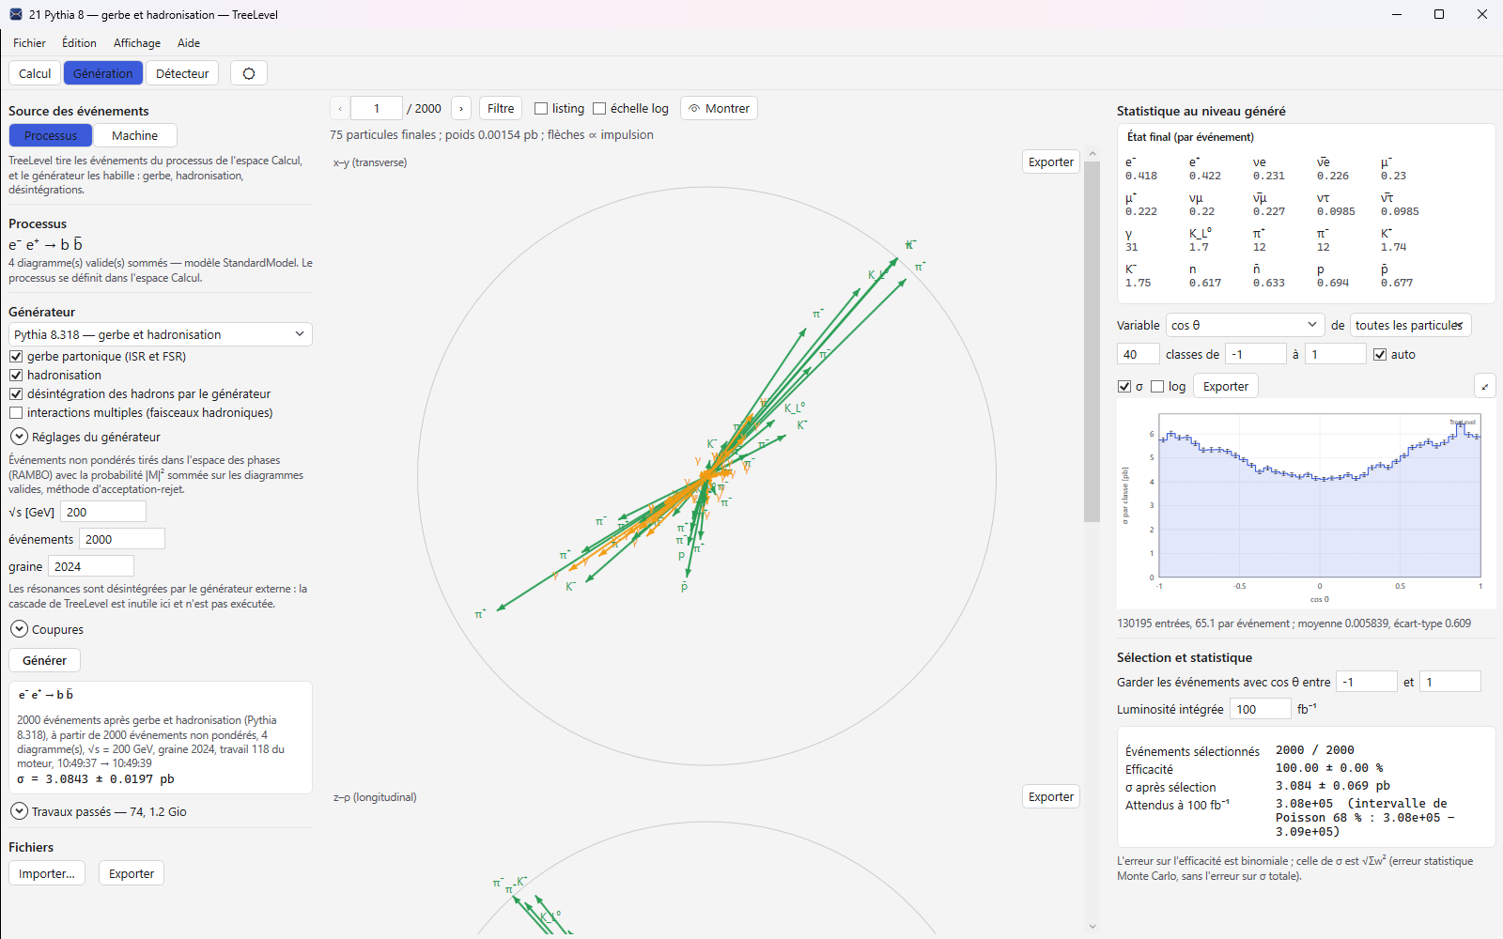Viewport: 1503px width, 939px height.
Task: Click the Filtre button
Action: (501, 109)
